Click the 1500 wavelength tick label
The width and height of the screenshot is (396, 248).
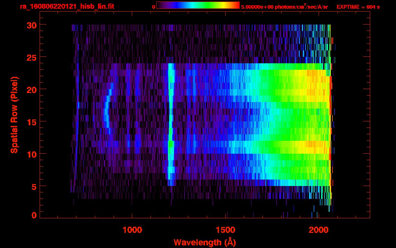pyautogui.click(x=225, y=230)
